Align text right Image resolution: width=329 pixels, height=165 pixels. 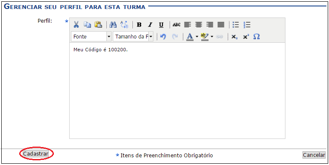tap(210, 25)
